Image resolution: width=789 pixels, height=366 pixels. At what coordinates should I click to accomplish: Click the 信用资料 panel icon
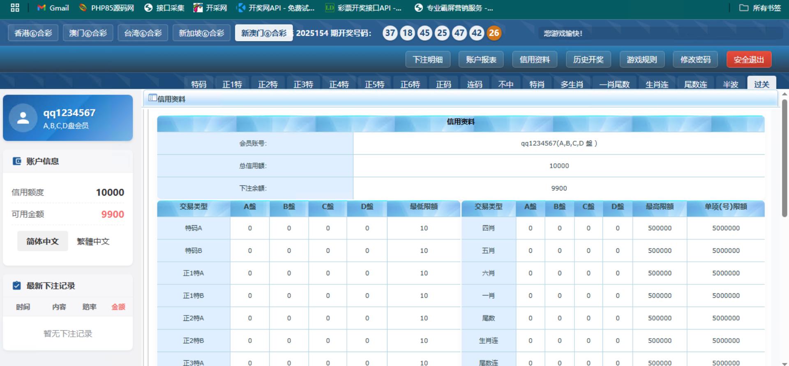152,98
